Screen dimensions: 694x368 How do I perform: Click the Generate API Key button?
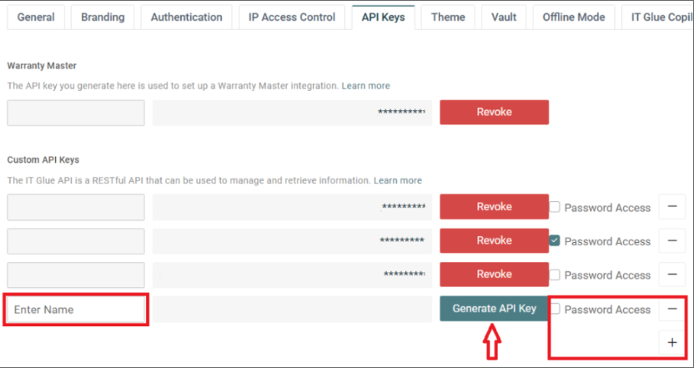[494, 308]
